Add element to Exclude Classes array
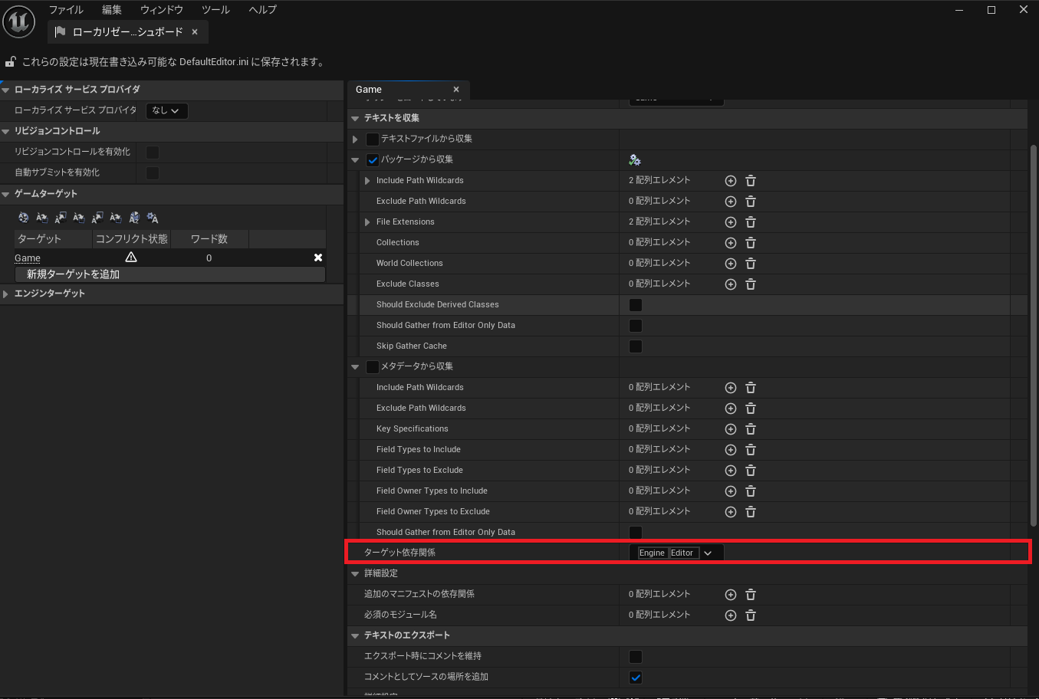Screen dimensions: 1039x699 tap(731, 284)
